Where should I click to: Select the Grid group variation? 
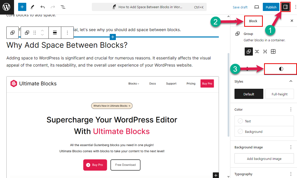pyautogui.click(x=273, y=51)
